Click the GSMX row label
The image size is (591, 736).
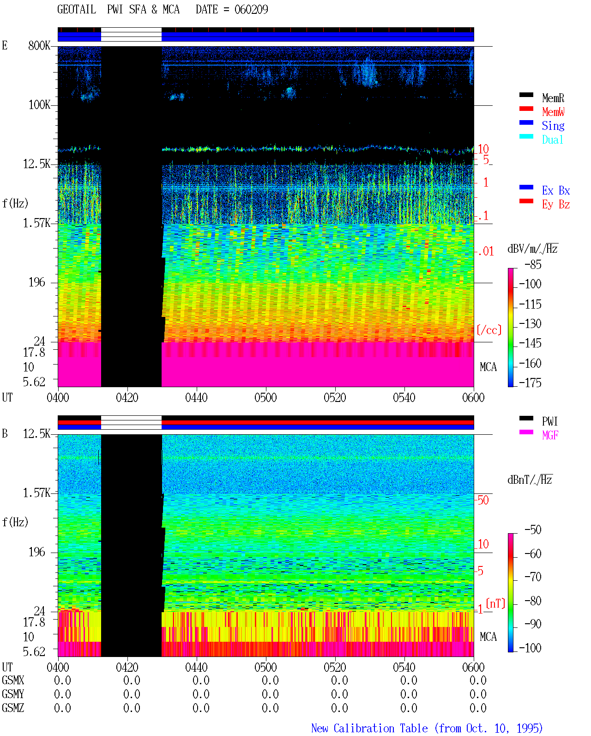point(13,680)
